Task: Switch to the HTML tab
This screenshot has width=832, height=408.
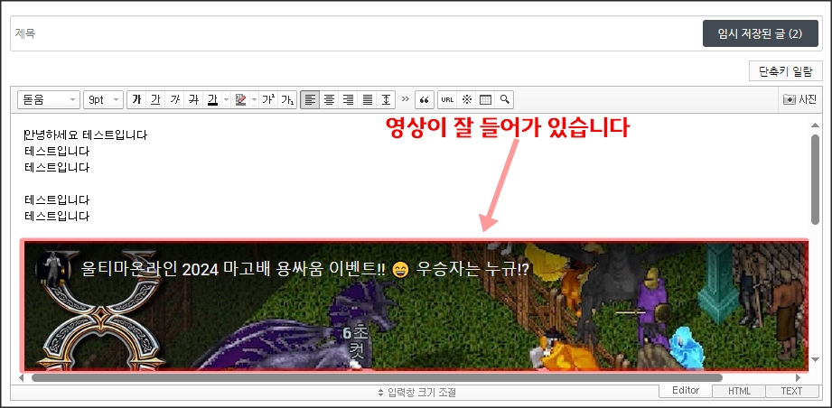Action: click(739, 391)
